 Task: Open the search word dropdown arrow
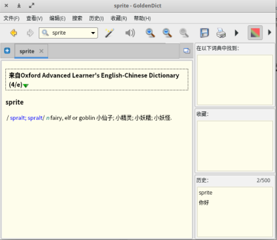[93, 33]
